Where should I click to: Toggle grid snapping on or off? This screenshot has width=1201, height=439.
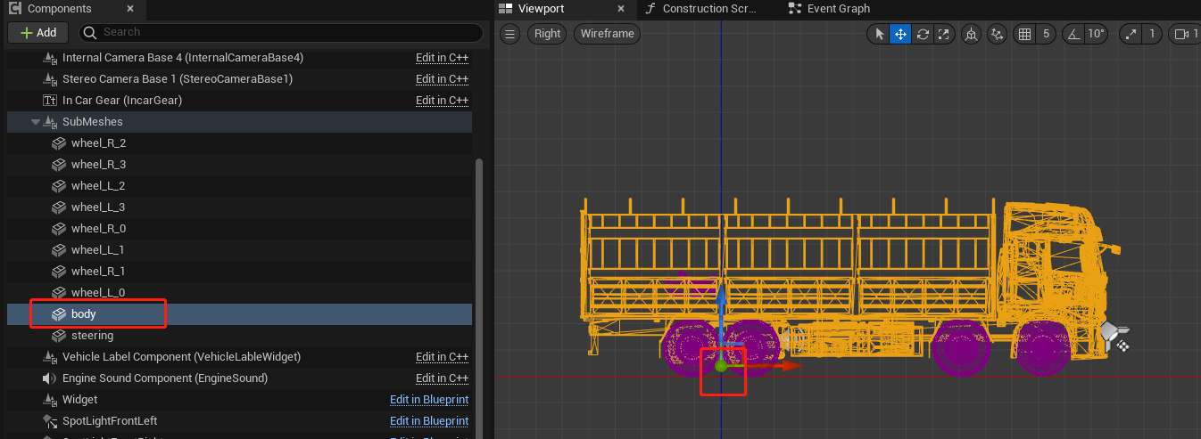point(1025,34)
